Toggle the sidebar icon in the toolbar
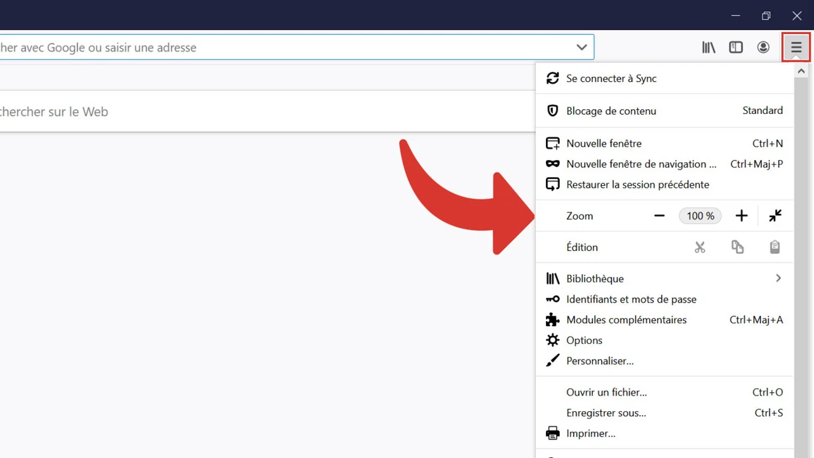The height and width of the screenshot is (458, 814). pos(735,47)
